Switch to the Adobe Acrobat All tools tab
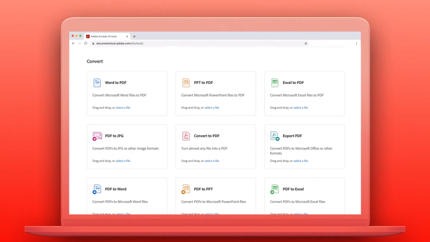This screenshot has width=430, height=242. tap(107, 36)
